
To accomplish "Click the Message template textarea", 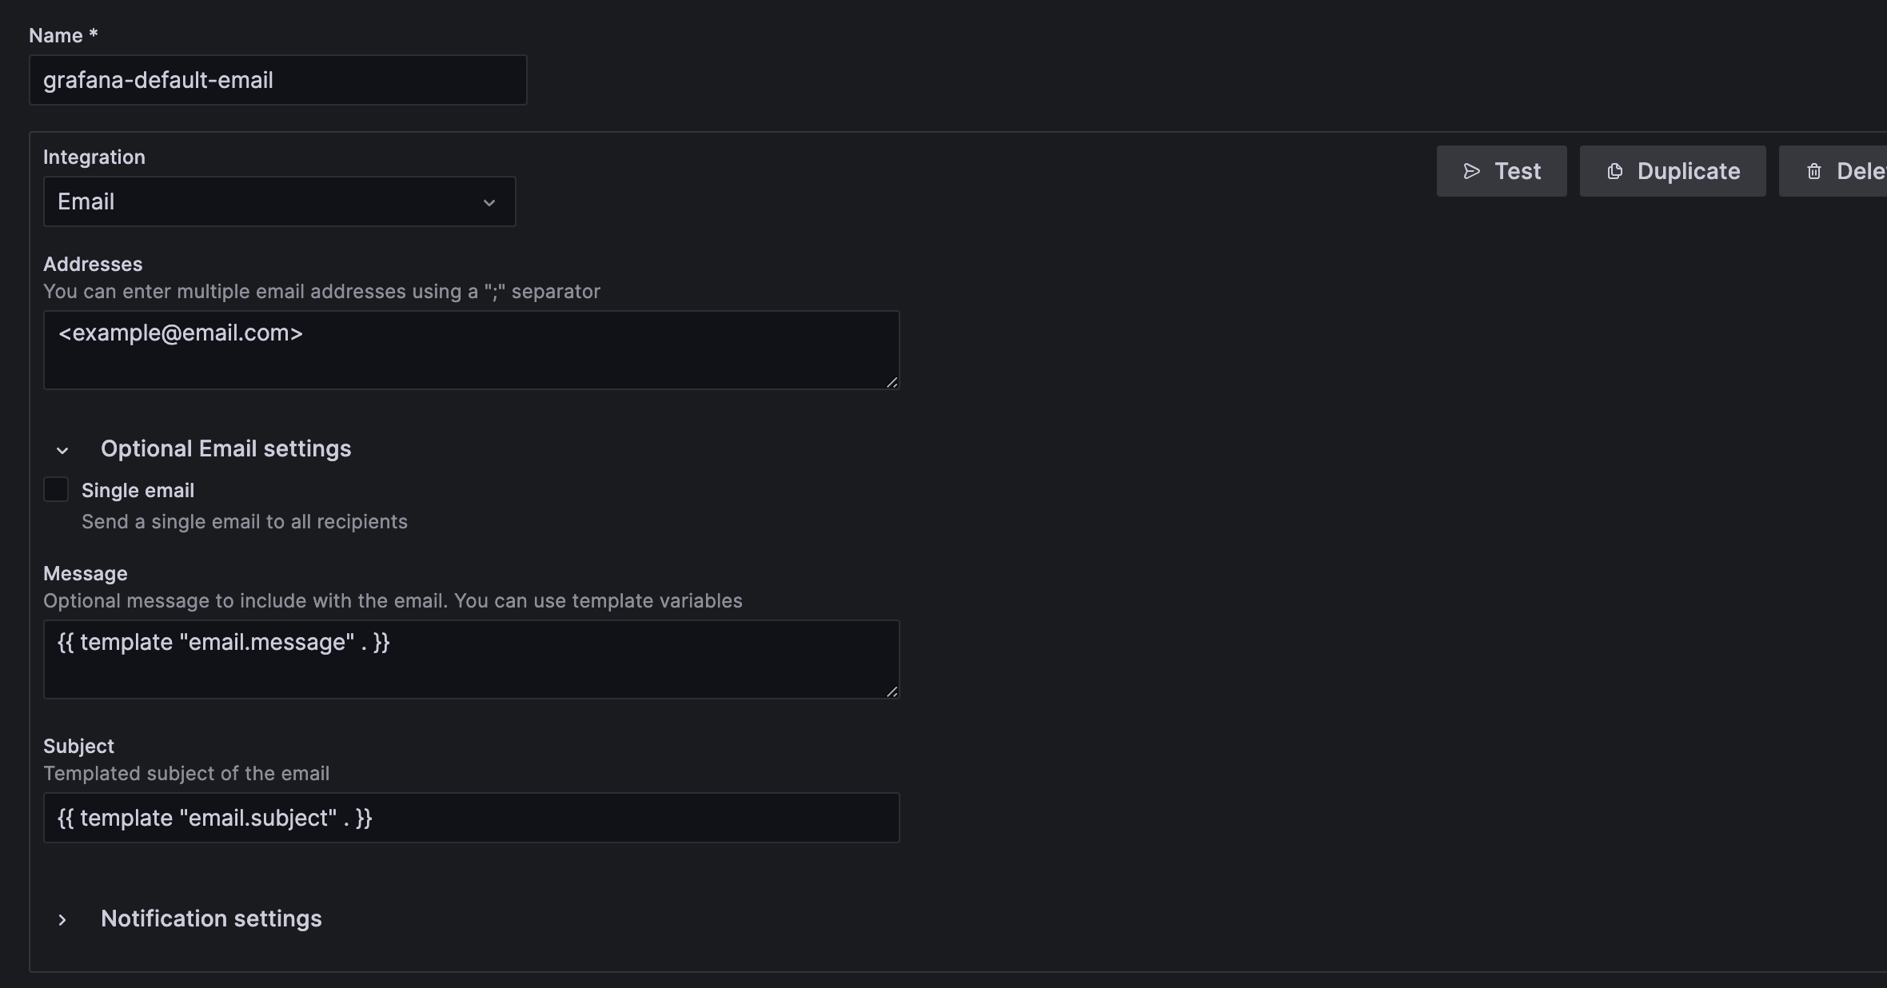I will pos(472,659).
